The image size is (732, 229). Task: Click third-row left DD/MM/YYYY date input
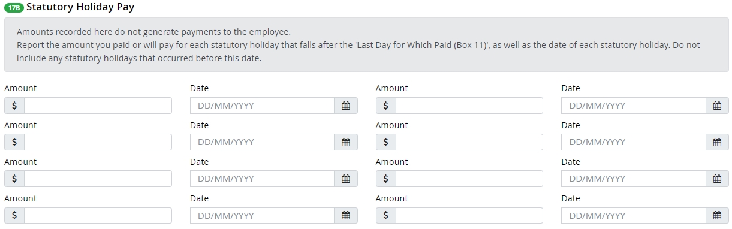(x=262, y=179)
